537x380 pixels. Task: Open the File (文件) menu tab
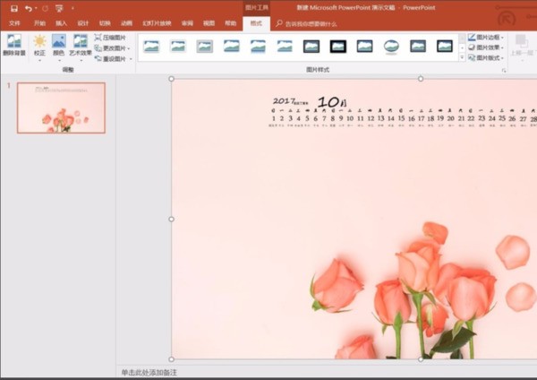click(15, 22)
